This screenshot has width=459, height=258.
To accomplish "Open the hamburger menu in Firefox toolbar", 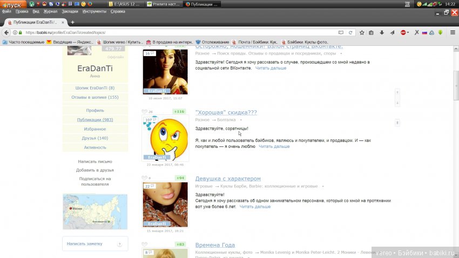I will 451,32.
